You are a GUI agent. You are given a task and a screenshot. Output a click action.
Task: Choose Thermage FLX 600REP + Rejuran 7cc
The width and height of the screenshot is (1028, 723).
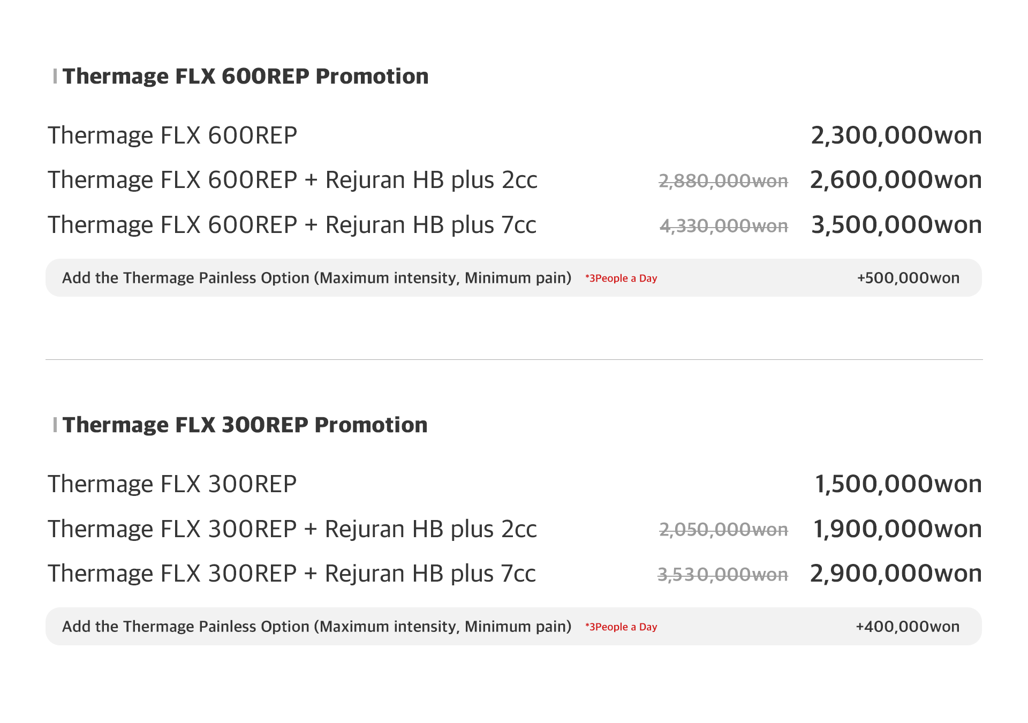pyautogui.click(x=292, y=225)
